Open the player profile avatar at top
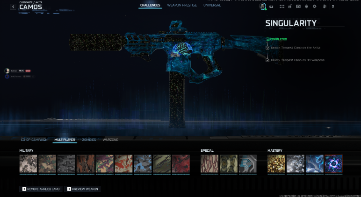 pyautogui.click(x=262, y=7)
